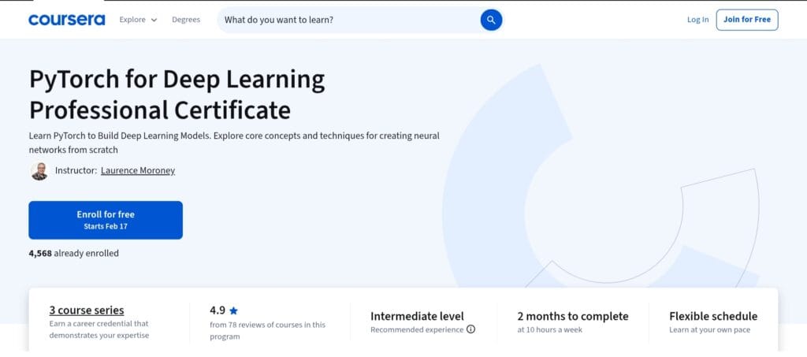Click the Join for Free button
This screenshot has height=357, width=807.
coord(747,20)
